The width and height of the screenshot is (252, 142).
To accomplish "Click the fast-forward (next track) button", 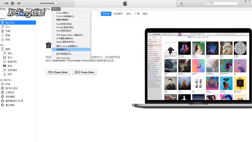I will [x=19, y=3].
